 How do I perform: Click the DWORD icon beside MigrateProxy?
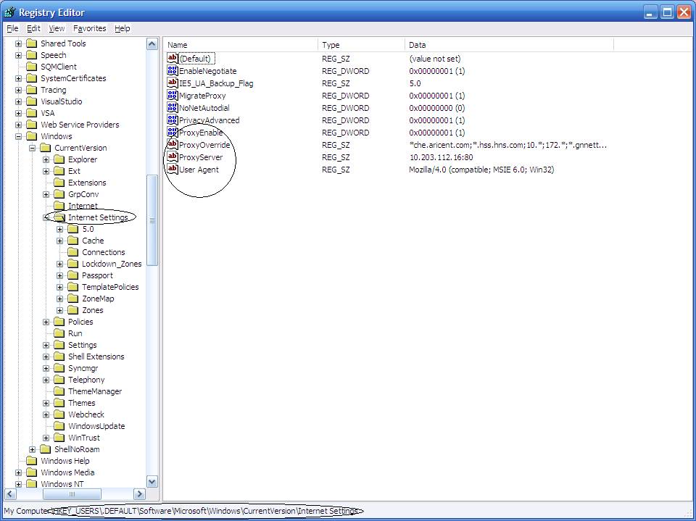click(173, 95)
